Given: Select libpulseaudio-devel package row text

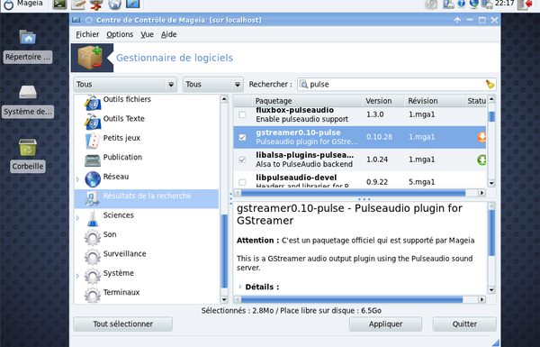Looking at the screenshot, I should tap(296, 178).
